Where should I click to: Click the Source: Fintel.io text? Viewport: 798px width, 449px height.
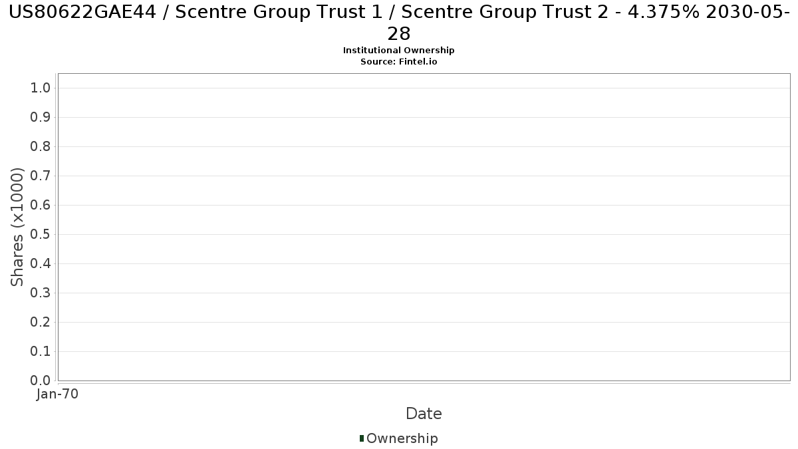398,62
